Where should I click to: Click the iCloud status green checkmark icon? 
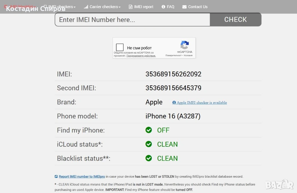(x=149, y=144)
